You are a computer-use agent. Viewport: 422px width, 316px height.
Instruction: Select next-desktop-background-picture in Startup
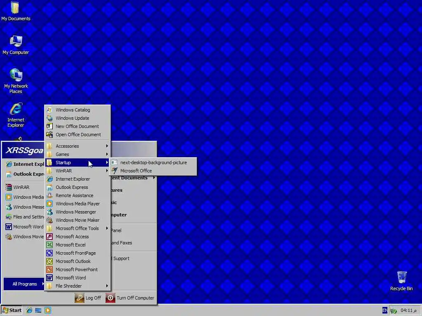click(x=153, y=163)
